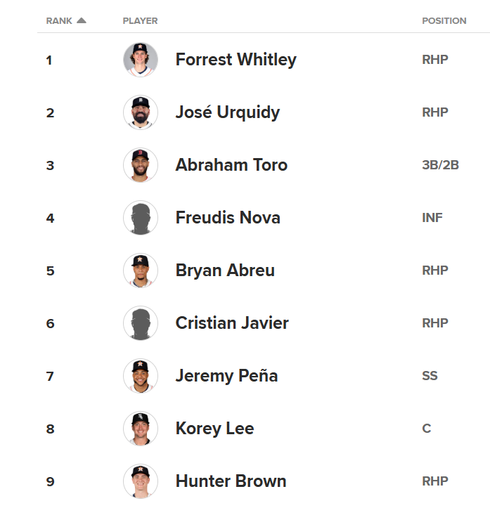Go to Cristian Javier's name link
Screen dimensions: 490x508
(232, 323)
